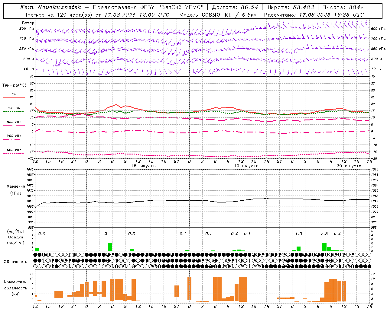The height and width of the screenshot is (309, 387).
Task: Click the precipitation value '0.6'
Action: coord(41,234)
